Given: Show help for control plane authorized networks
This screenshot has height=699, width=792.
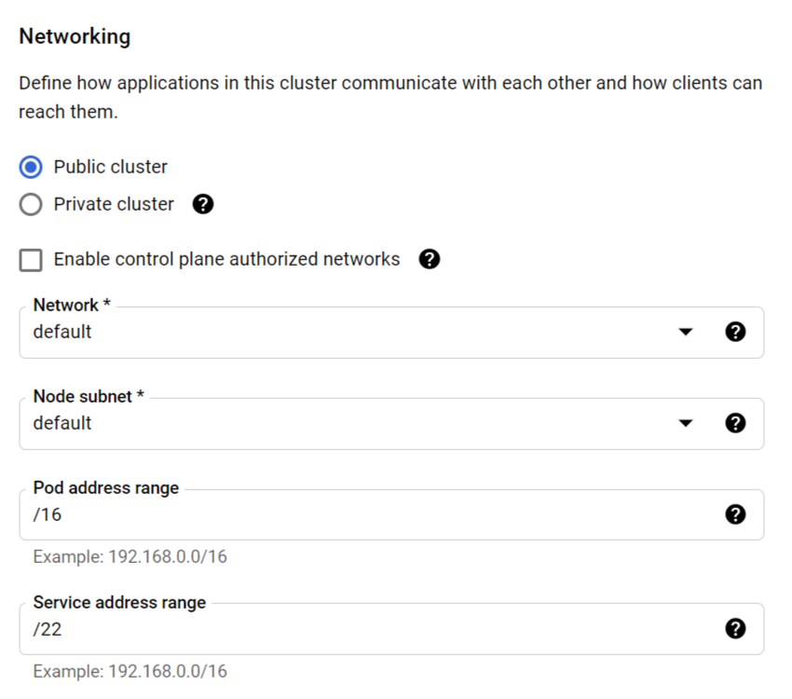Looking at the screenshot, I should click(430, 259).
